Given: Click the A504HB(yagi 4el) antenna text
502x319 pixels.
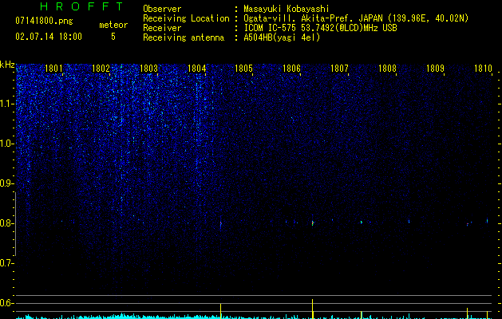Looking at the screenshot, I should pos(282,37).
